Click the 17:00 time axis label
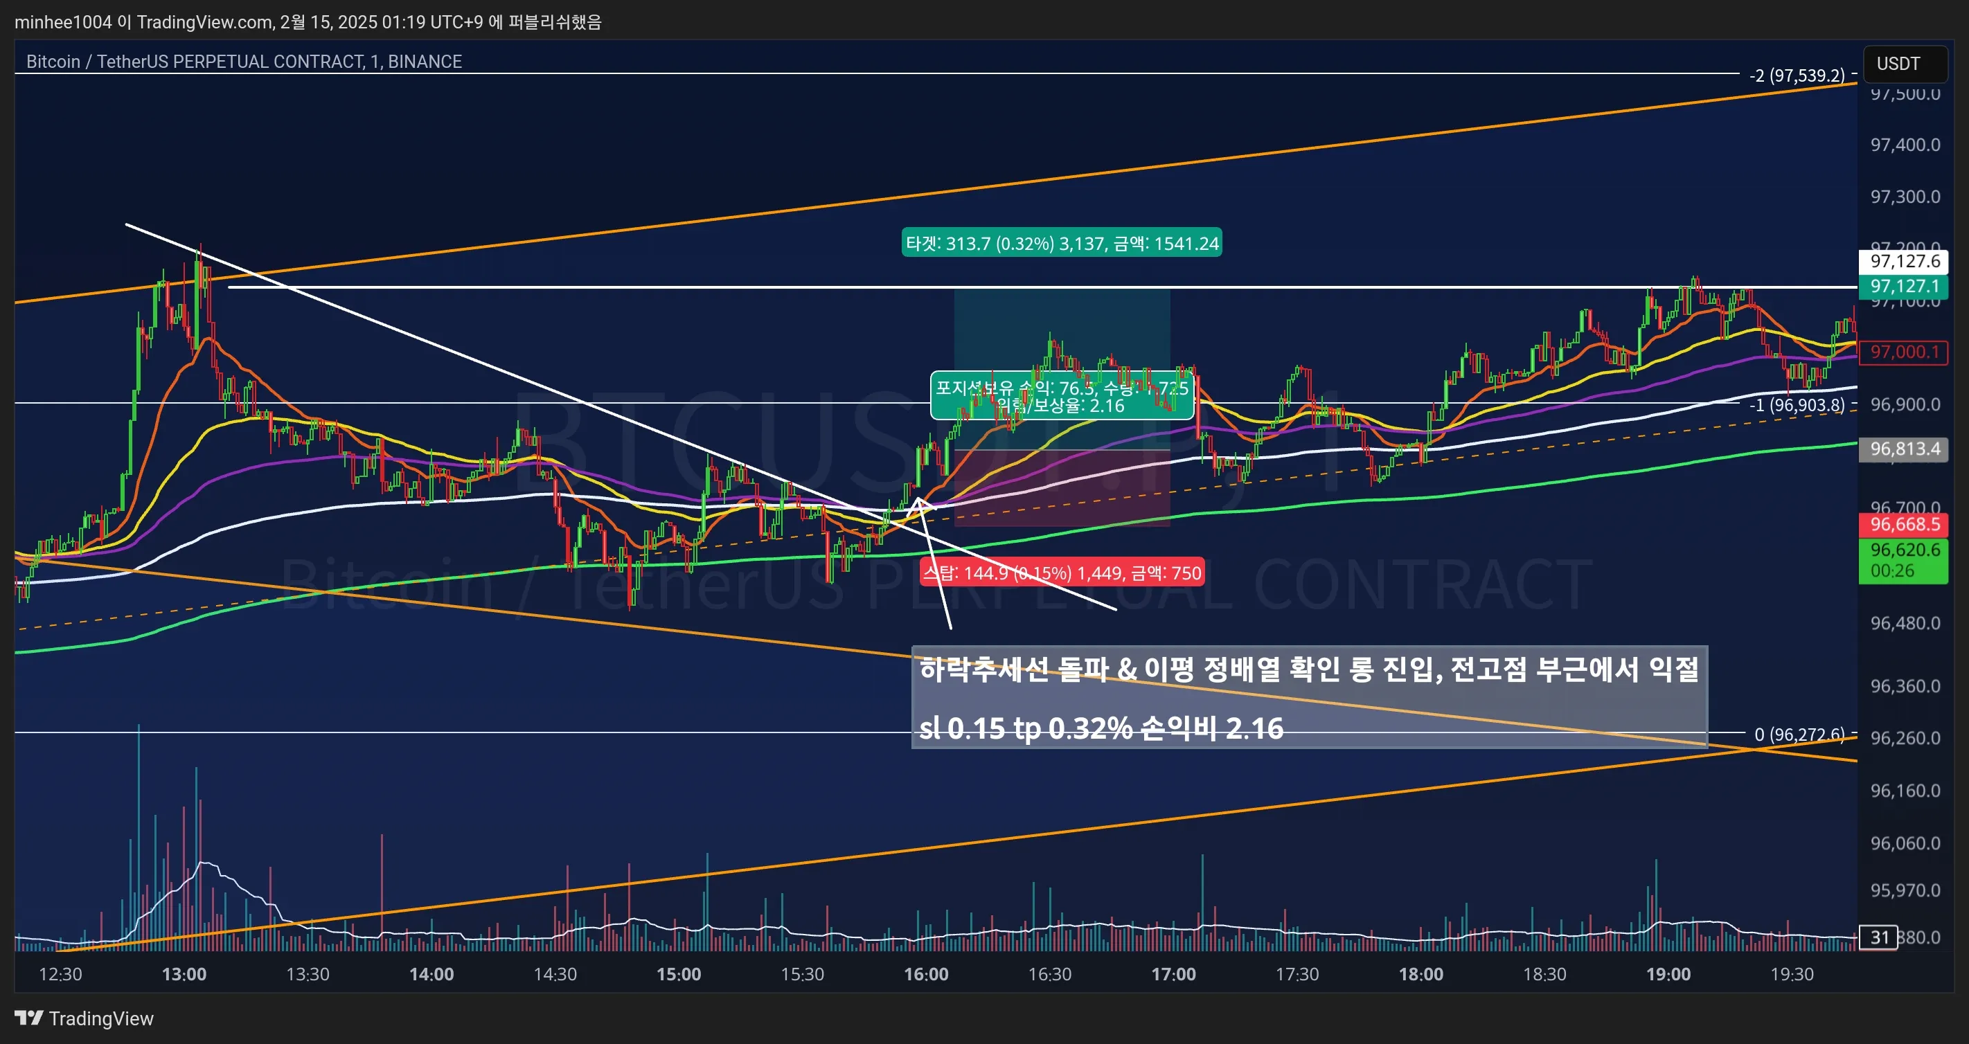This screenshot has width=1969, height=1044. (1174, 975)
